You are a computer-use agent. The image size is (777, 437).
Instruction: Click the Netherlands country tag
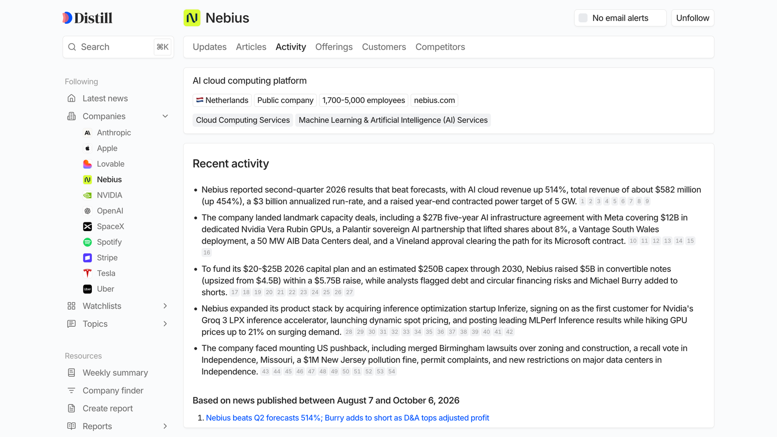[x=222, y=101]
